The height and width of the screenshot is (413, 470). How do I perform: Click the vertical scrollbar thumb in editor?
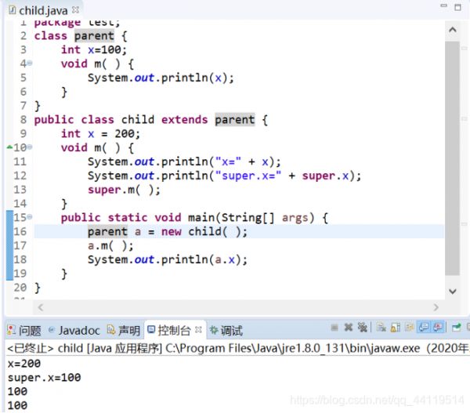[x=452, y=158]
